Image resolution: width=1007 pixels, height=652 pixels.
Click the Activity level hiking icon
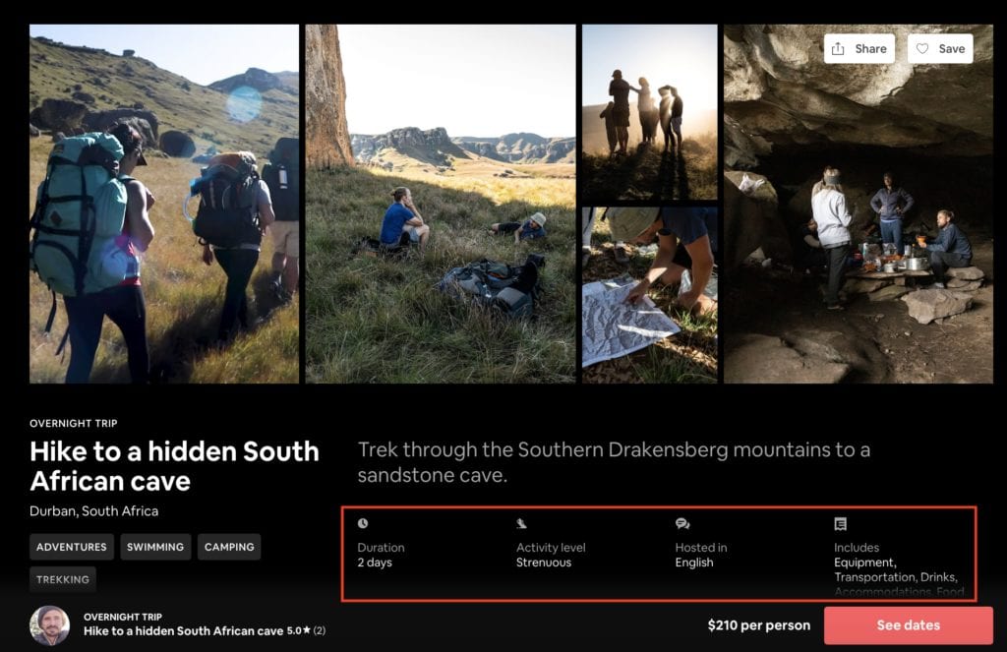(x=522, y=524)
